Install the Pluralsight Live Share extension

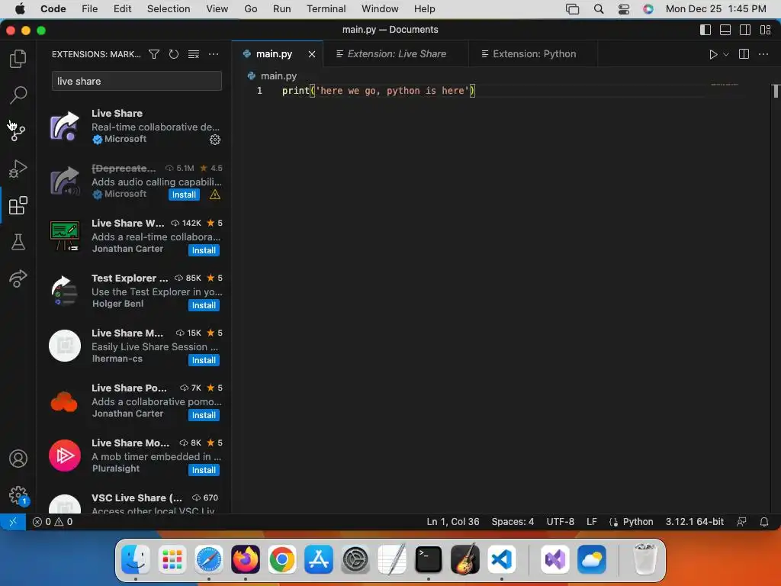coord(204,470)
